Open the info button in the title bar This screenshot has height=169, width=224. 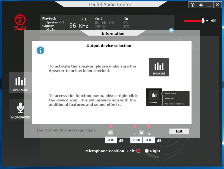[x=193, y=5]
